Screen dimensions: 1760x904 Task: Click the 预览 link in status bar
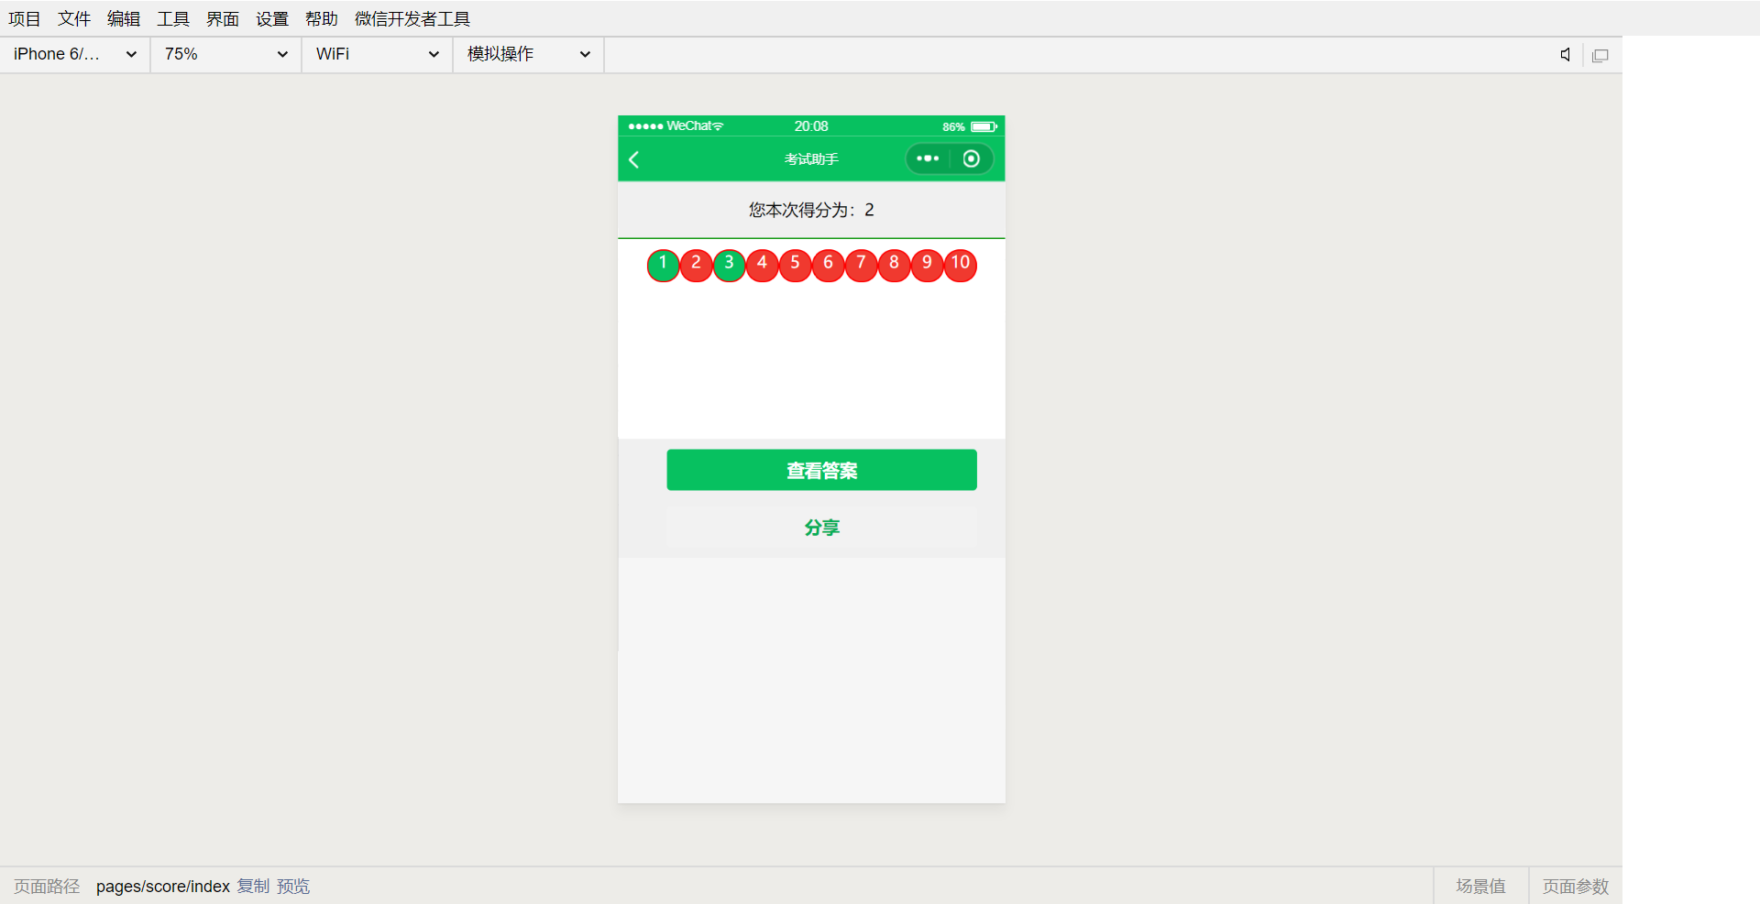pos(293,887)
